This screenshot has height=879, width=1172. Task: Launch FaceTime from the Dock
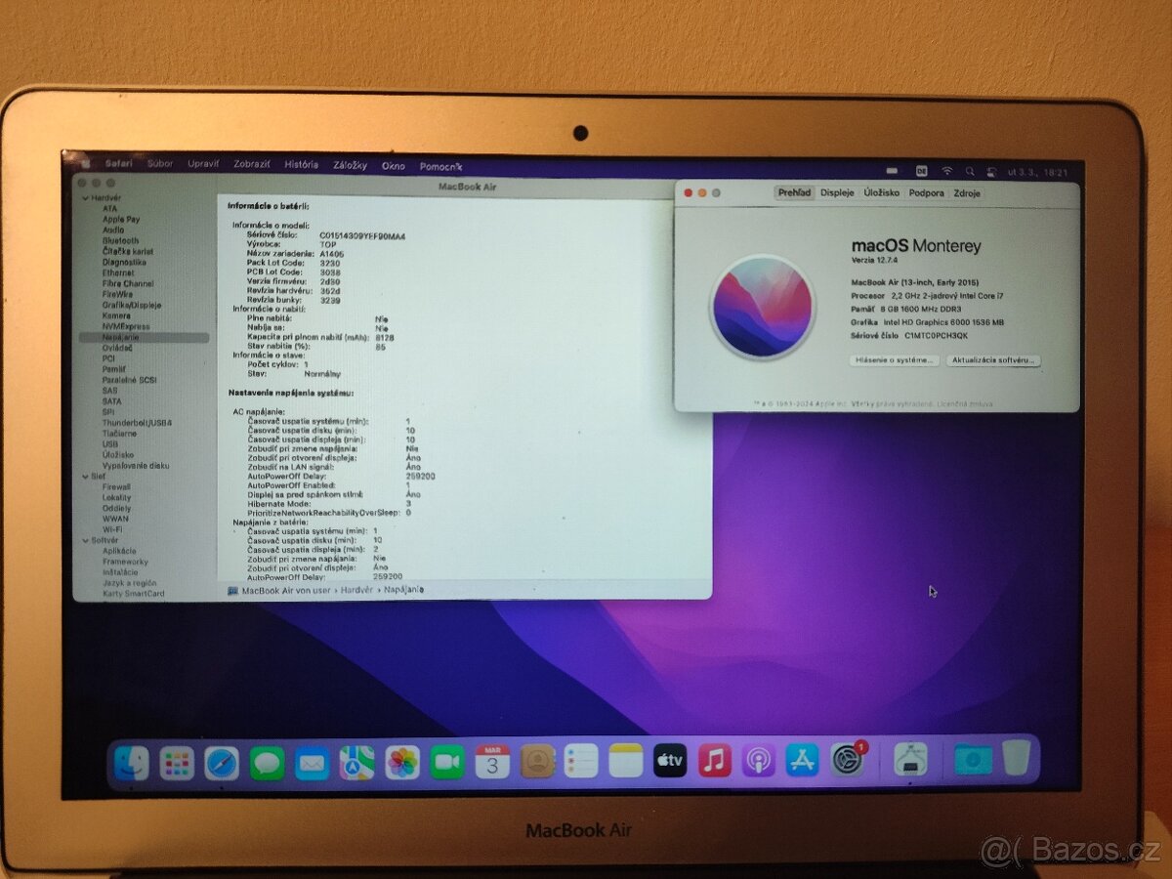tap(446, 762)
